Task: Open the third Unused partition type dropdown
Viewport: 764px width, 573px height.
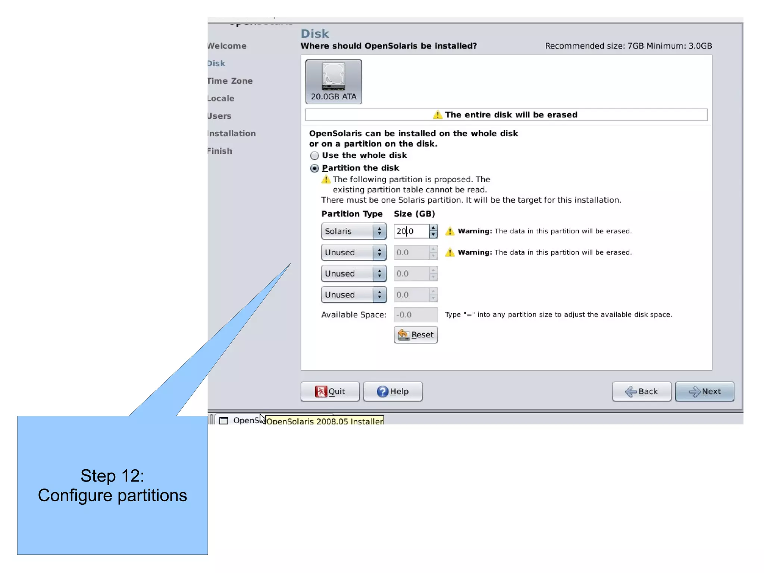Action: tap(353, 295)
